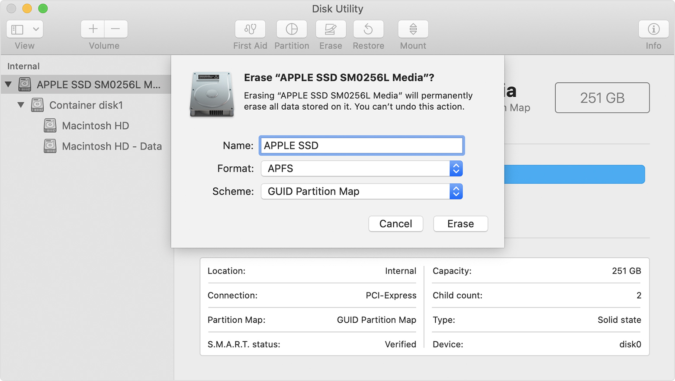675x381 pixels.
Task: Confirm by clicking the Erase button
Action: pos(460,224)
